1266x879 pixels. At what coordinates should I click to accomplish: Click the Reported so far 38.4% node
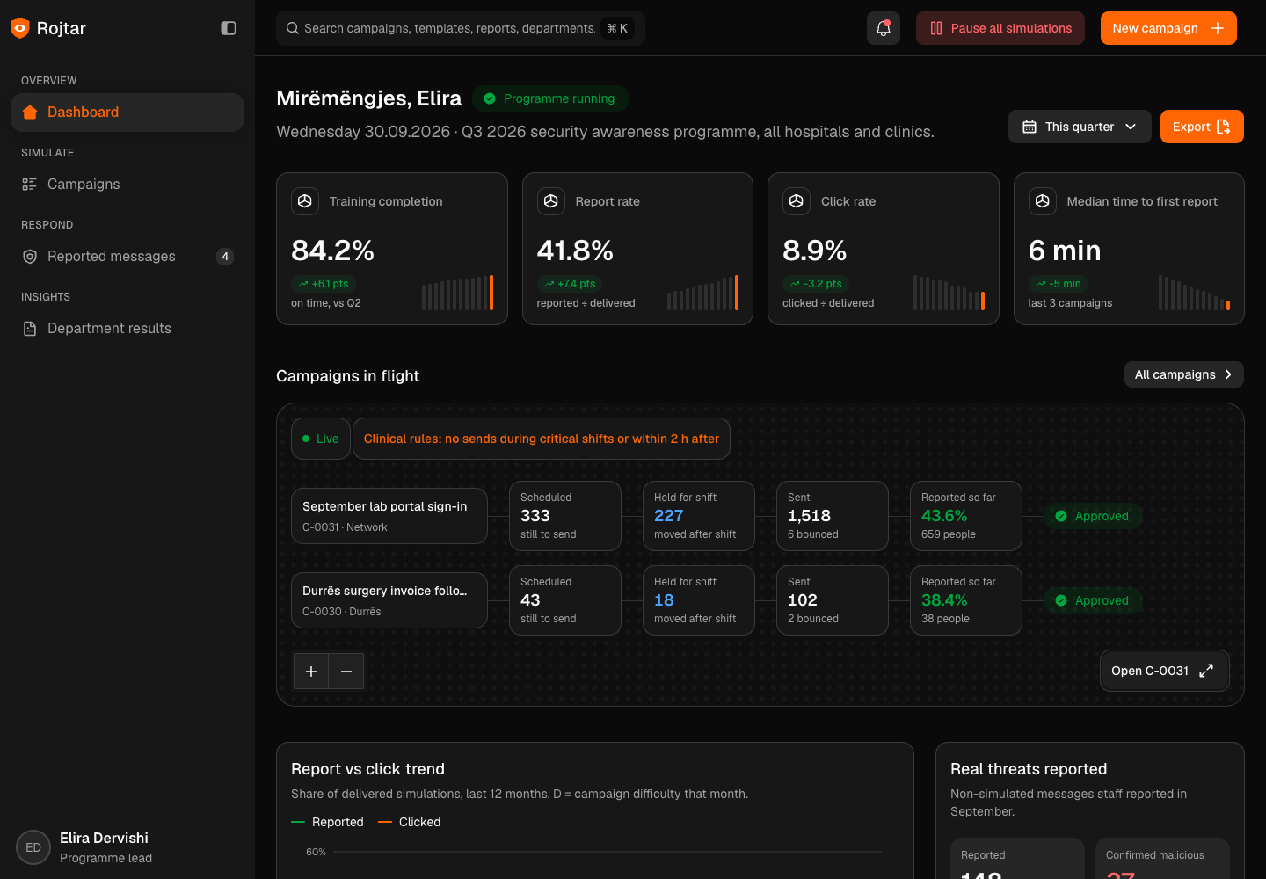(966, 600)
